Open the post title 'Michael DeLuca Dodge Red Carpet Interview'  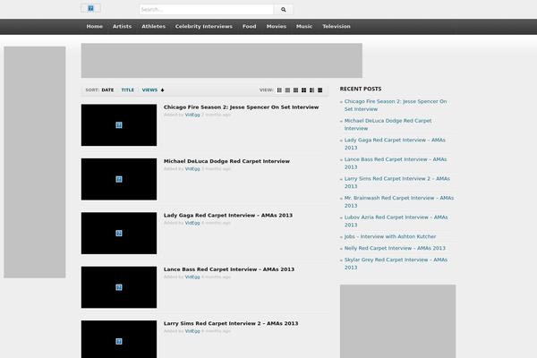226,161
